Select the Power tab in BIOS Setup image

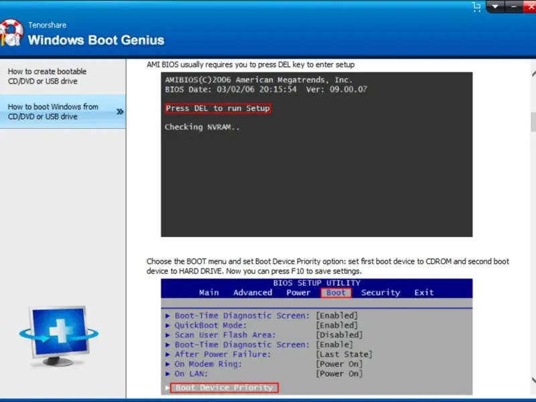pyautogui.click(x=298, y=293)
